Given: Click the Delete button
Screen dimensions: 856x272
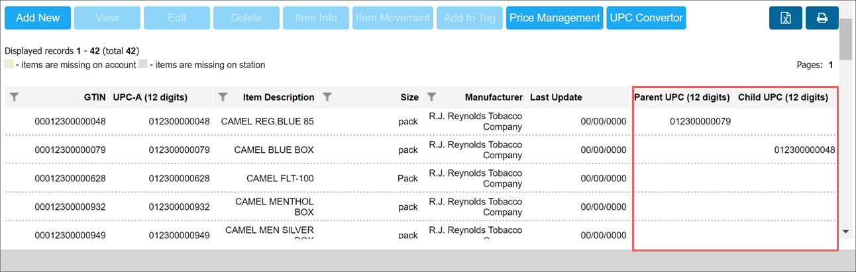Looking at the screenshot, I should point(246,18).
